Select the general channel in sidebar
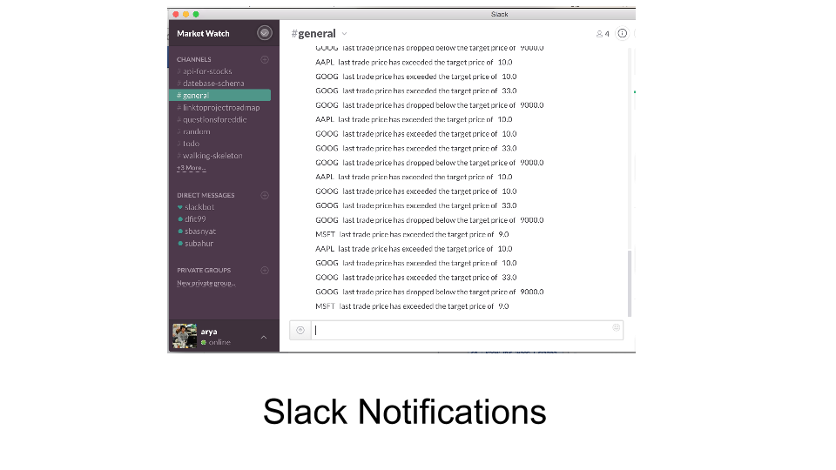 219,96
